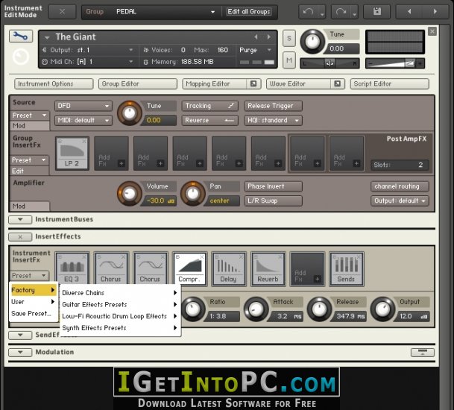454x410 pixels.
Task: Open the Midi Ch dropdown
Action: pos(88,62)
